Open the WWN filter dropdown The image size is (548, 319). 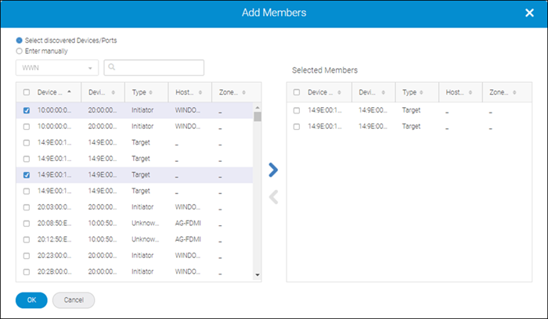click(57, 68)
